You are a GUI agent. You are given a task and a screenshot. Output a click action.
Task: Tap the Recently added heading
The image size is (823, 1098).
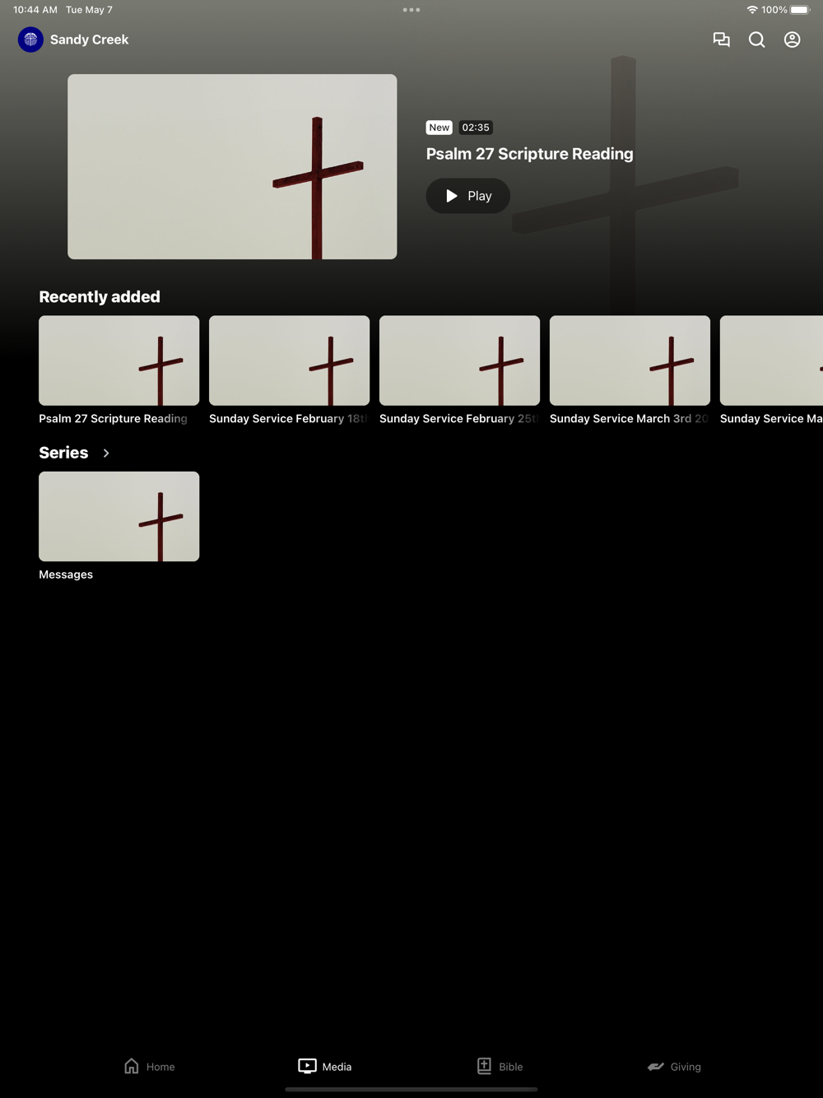[x=100, y=297]
